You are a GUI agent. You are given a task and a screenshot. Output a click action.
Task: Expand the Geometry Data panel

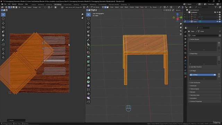(195, 95)
